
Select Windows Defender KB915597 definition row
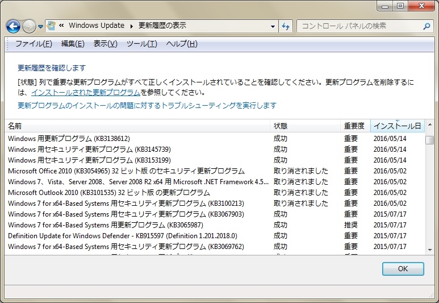(215, 236)
